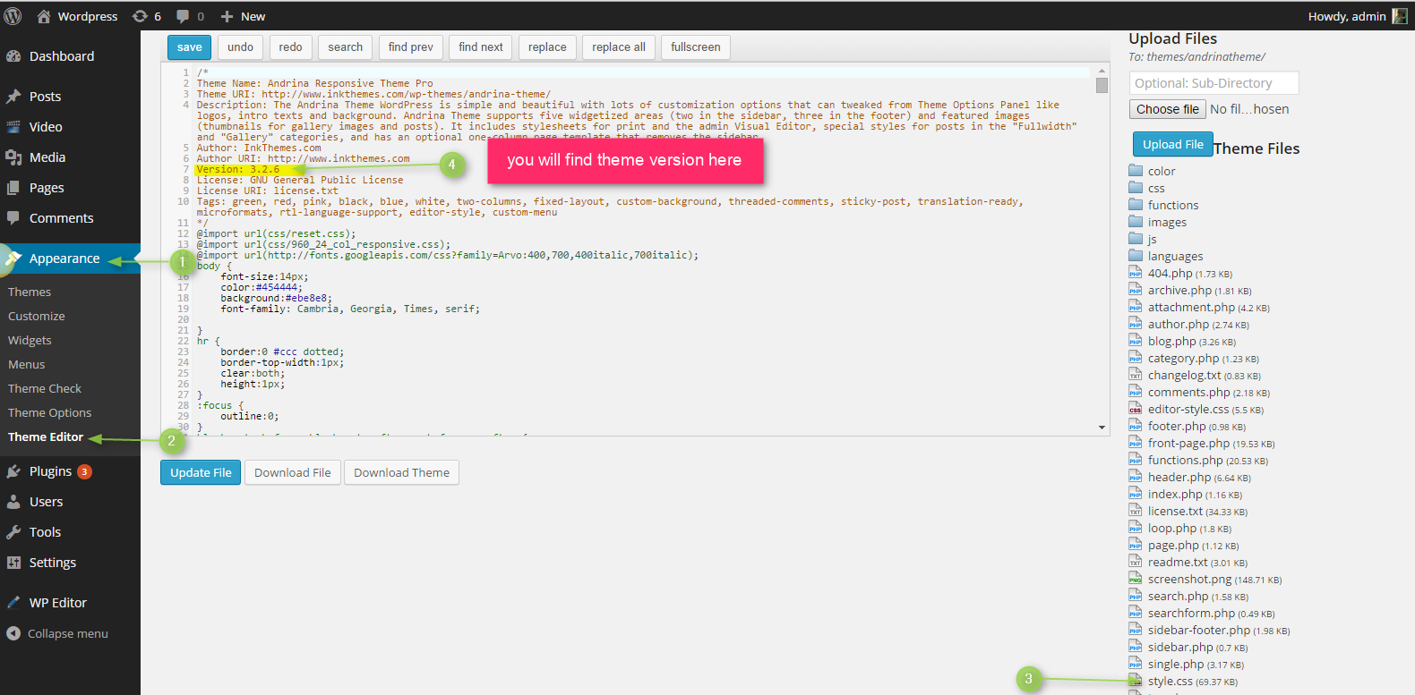Select the Theme Editor submenu item
This screenshot has width=1415, height=695.
(x=46, y=436)
